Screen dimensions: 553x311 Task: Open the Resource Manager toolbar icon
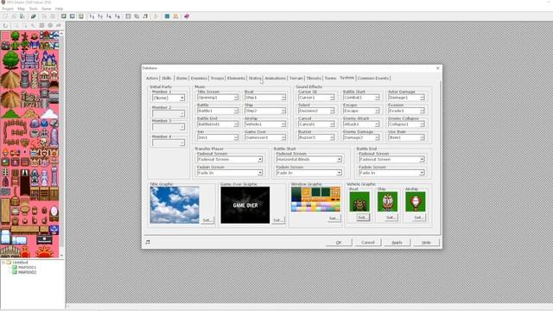[137, 16]
